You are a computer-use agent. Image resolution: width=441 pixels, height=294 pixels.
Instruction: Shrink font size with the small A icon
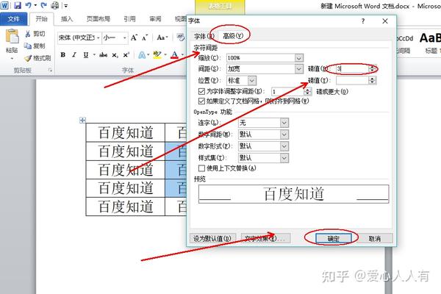click(x=145, y=37)
